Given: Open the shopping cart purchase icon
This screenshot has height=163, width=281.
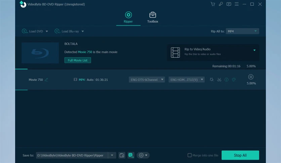Looking at the screenshot, I should (213, 4).
